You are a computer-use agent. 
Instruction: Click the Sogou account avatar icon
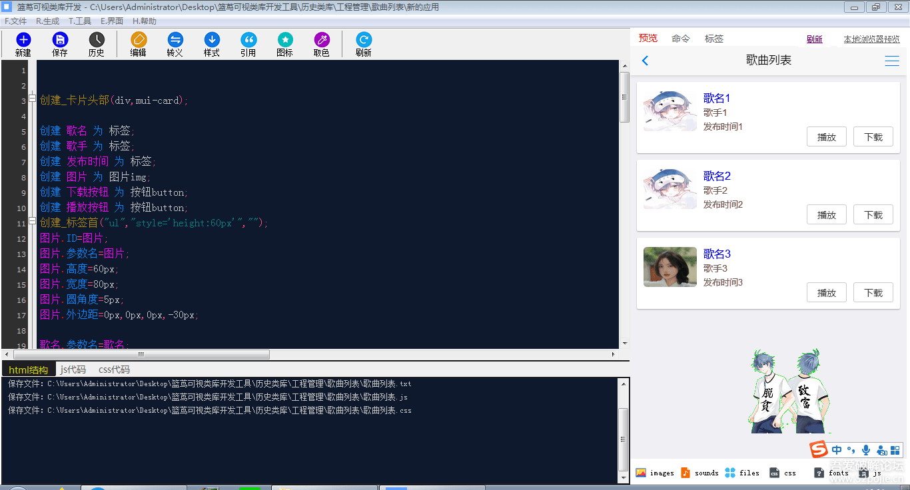[x=881, y=450]
